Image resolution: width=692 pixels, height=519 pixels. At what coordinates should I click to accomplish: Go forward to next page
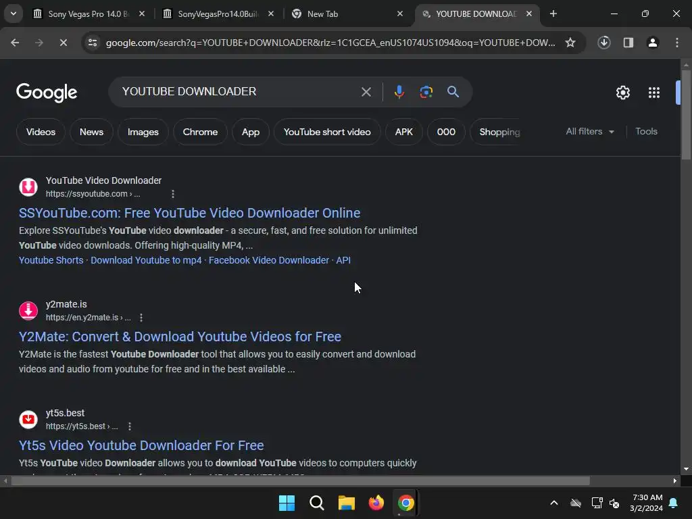[39, 43]
